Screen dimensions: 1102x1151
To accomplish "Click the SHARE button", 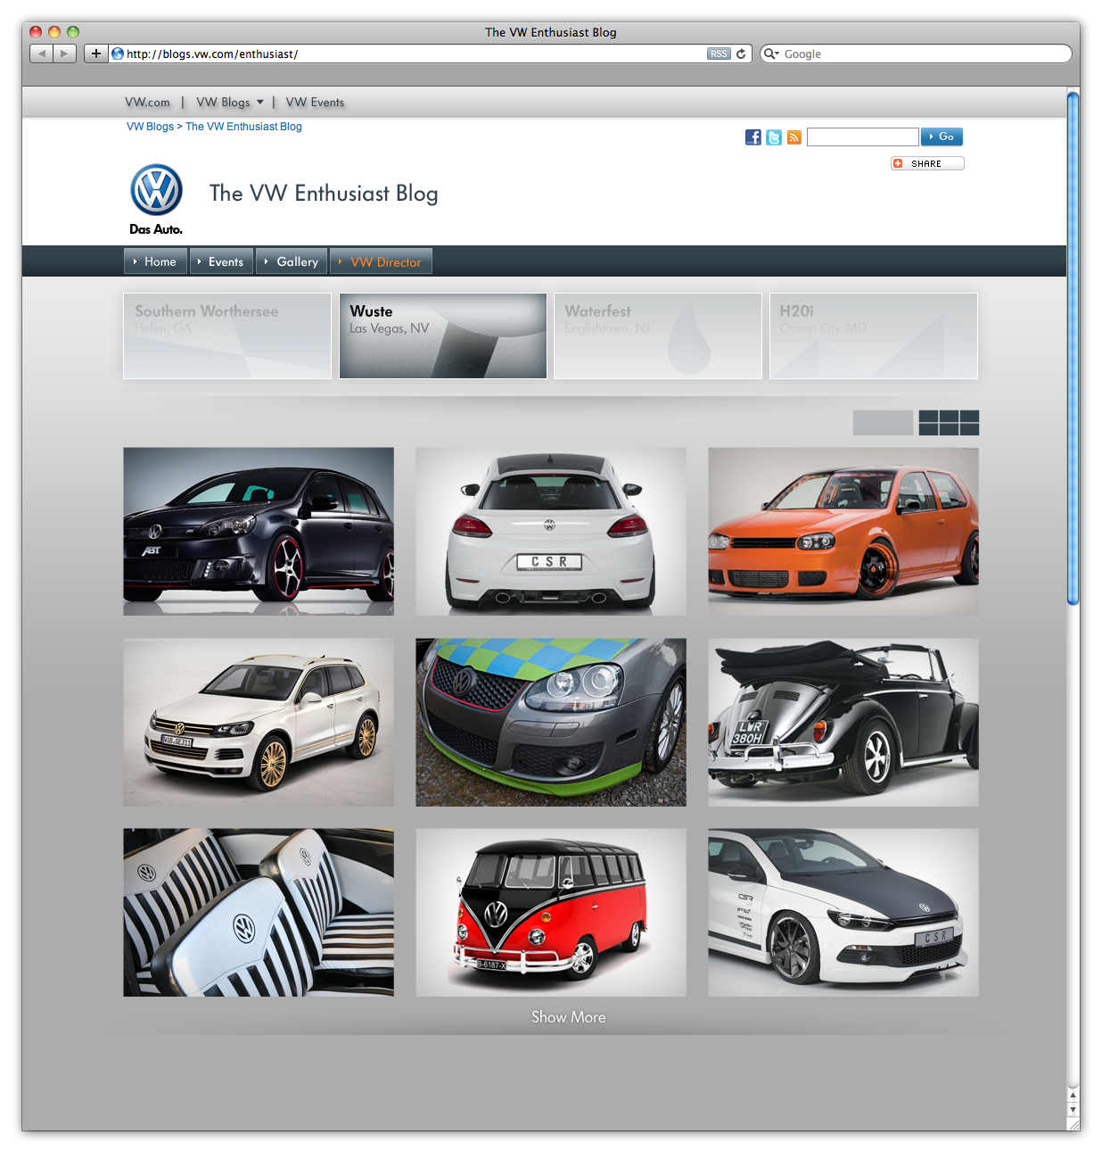I will (927, 163).
